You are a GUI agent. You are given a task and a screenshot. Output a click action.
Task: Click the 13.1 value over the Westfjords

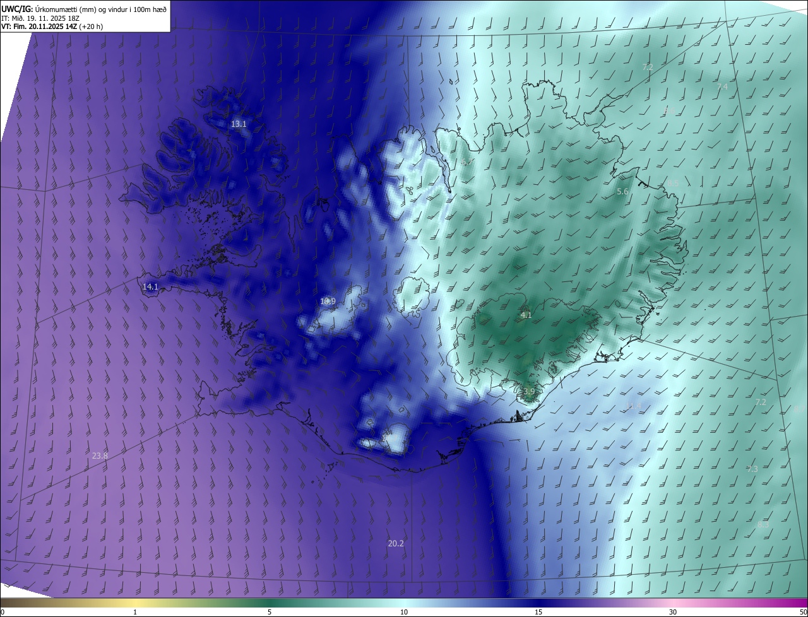(x=239, y=124)
